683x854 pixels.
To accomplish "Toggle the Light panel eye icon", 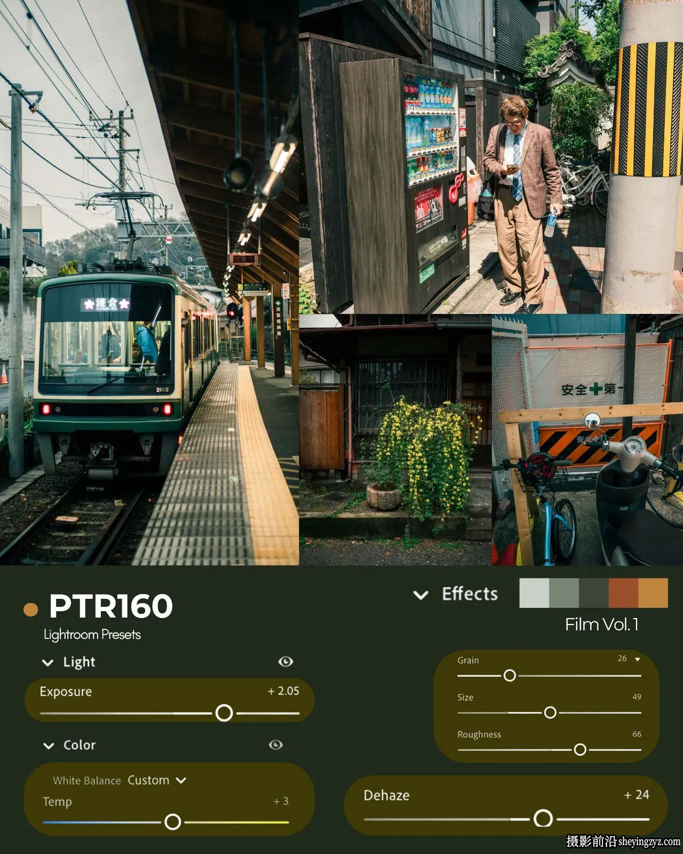I will click(285, 662).
